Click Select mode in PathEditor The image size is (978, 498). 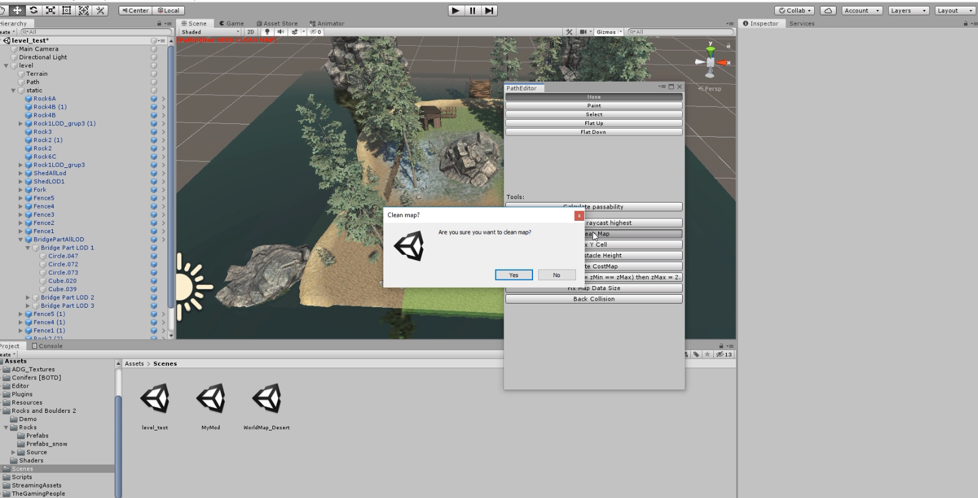(594, 115)
